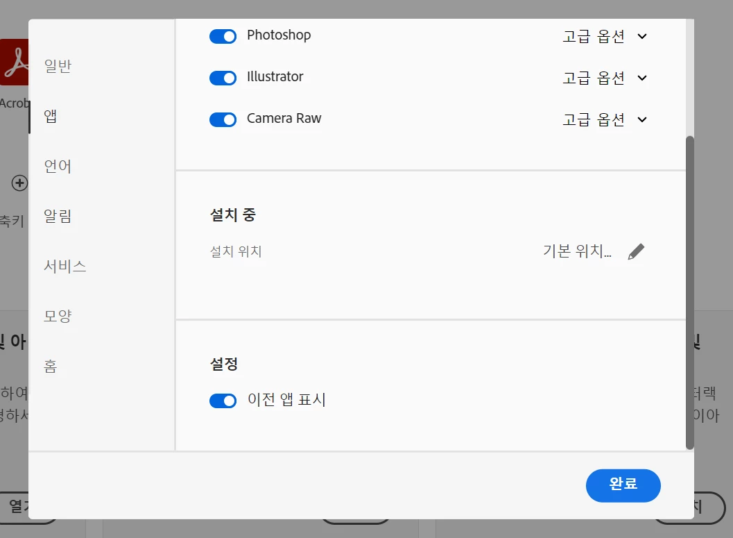Viewport: 733px width, 538px height.
Task: Expand 고급 옵션 for Photoshop
Action: click(605, 36)
